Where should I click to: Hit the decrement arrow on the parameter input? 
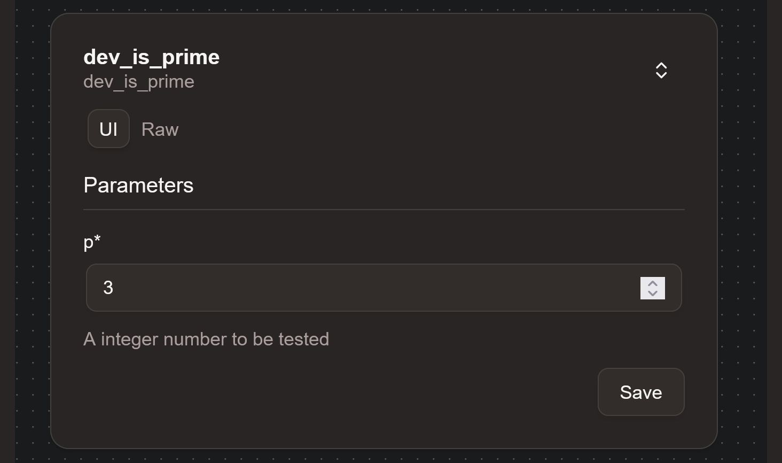click(653, 294)
